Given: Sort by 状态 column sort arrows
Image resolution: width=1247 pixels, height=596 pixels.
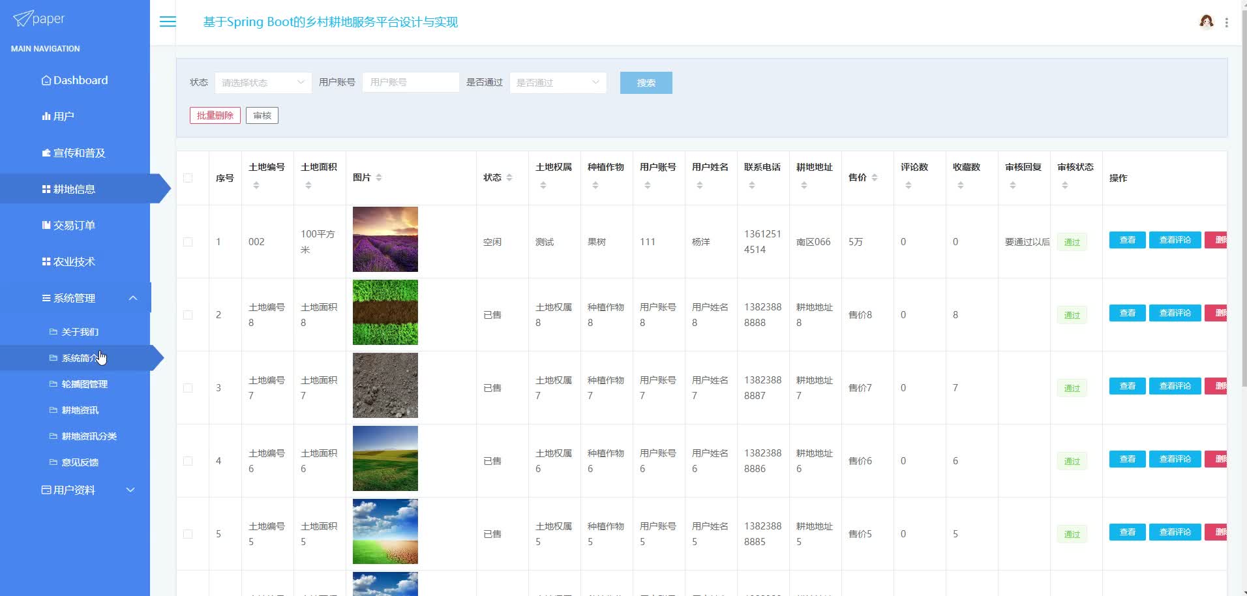Looking at the screenshot, I should 509,177.
